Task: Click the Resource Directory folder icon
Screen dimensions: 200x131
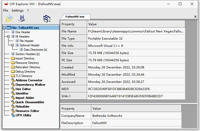Action: click(x=13, y=63)
